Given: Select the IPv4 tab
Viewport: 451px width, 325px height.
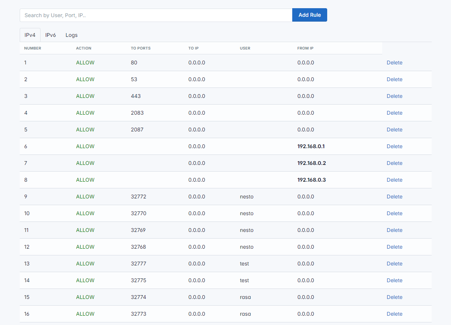Looking at the screenshot, I should tap(30, 35).
